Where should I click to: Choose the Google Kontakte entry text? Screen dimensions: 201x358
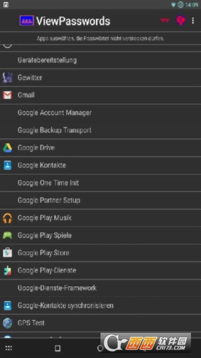[x=42, y=165]
